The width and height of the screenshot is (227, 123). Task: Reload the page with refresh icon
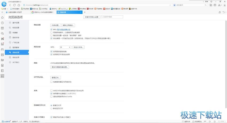(x=14, y=5)
